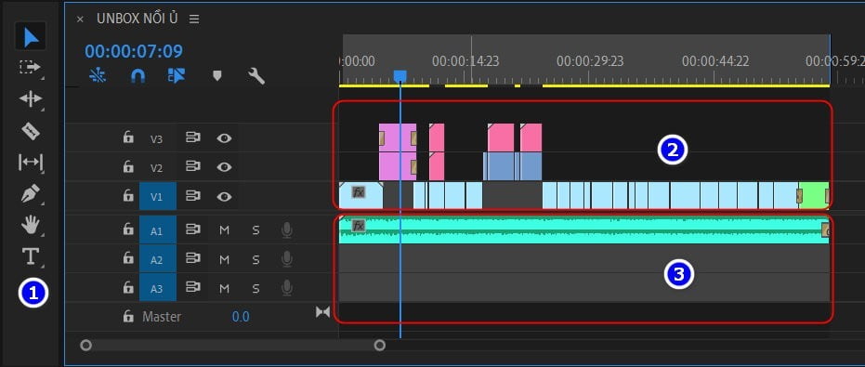Toggle lock on track V3
The width and height of the screenshot is (865, 367).
point(128,137)
